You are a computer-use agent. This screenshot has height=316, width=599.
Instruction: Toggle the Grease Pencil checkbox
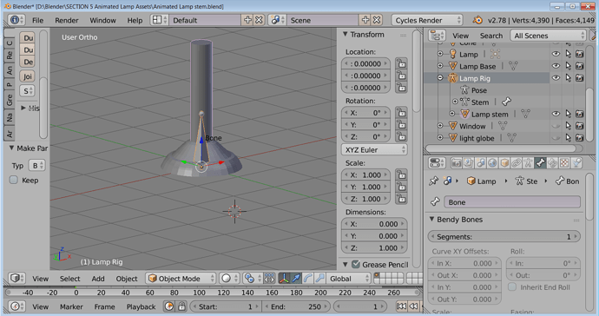click(x=356, y=265)
